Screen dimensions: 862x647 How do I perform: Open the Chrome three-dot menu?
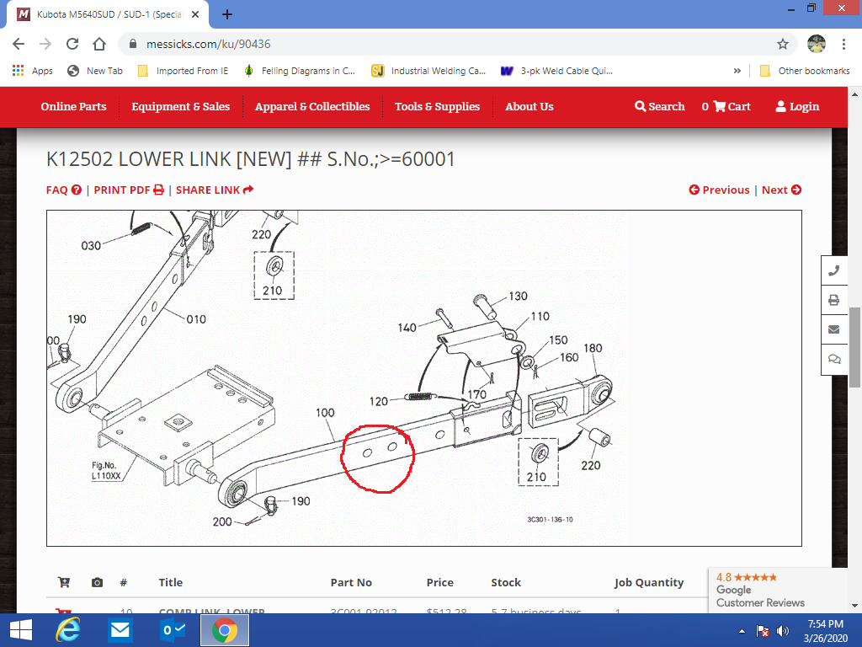coord(843,44)
